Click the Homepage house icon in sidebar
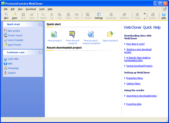The height and width of the screenshot is (123, 169). (x=5, y=68)
